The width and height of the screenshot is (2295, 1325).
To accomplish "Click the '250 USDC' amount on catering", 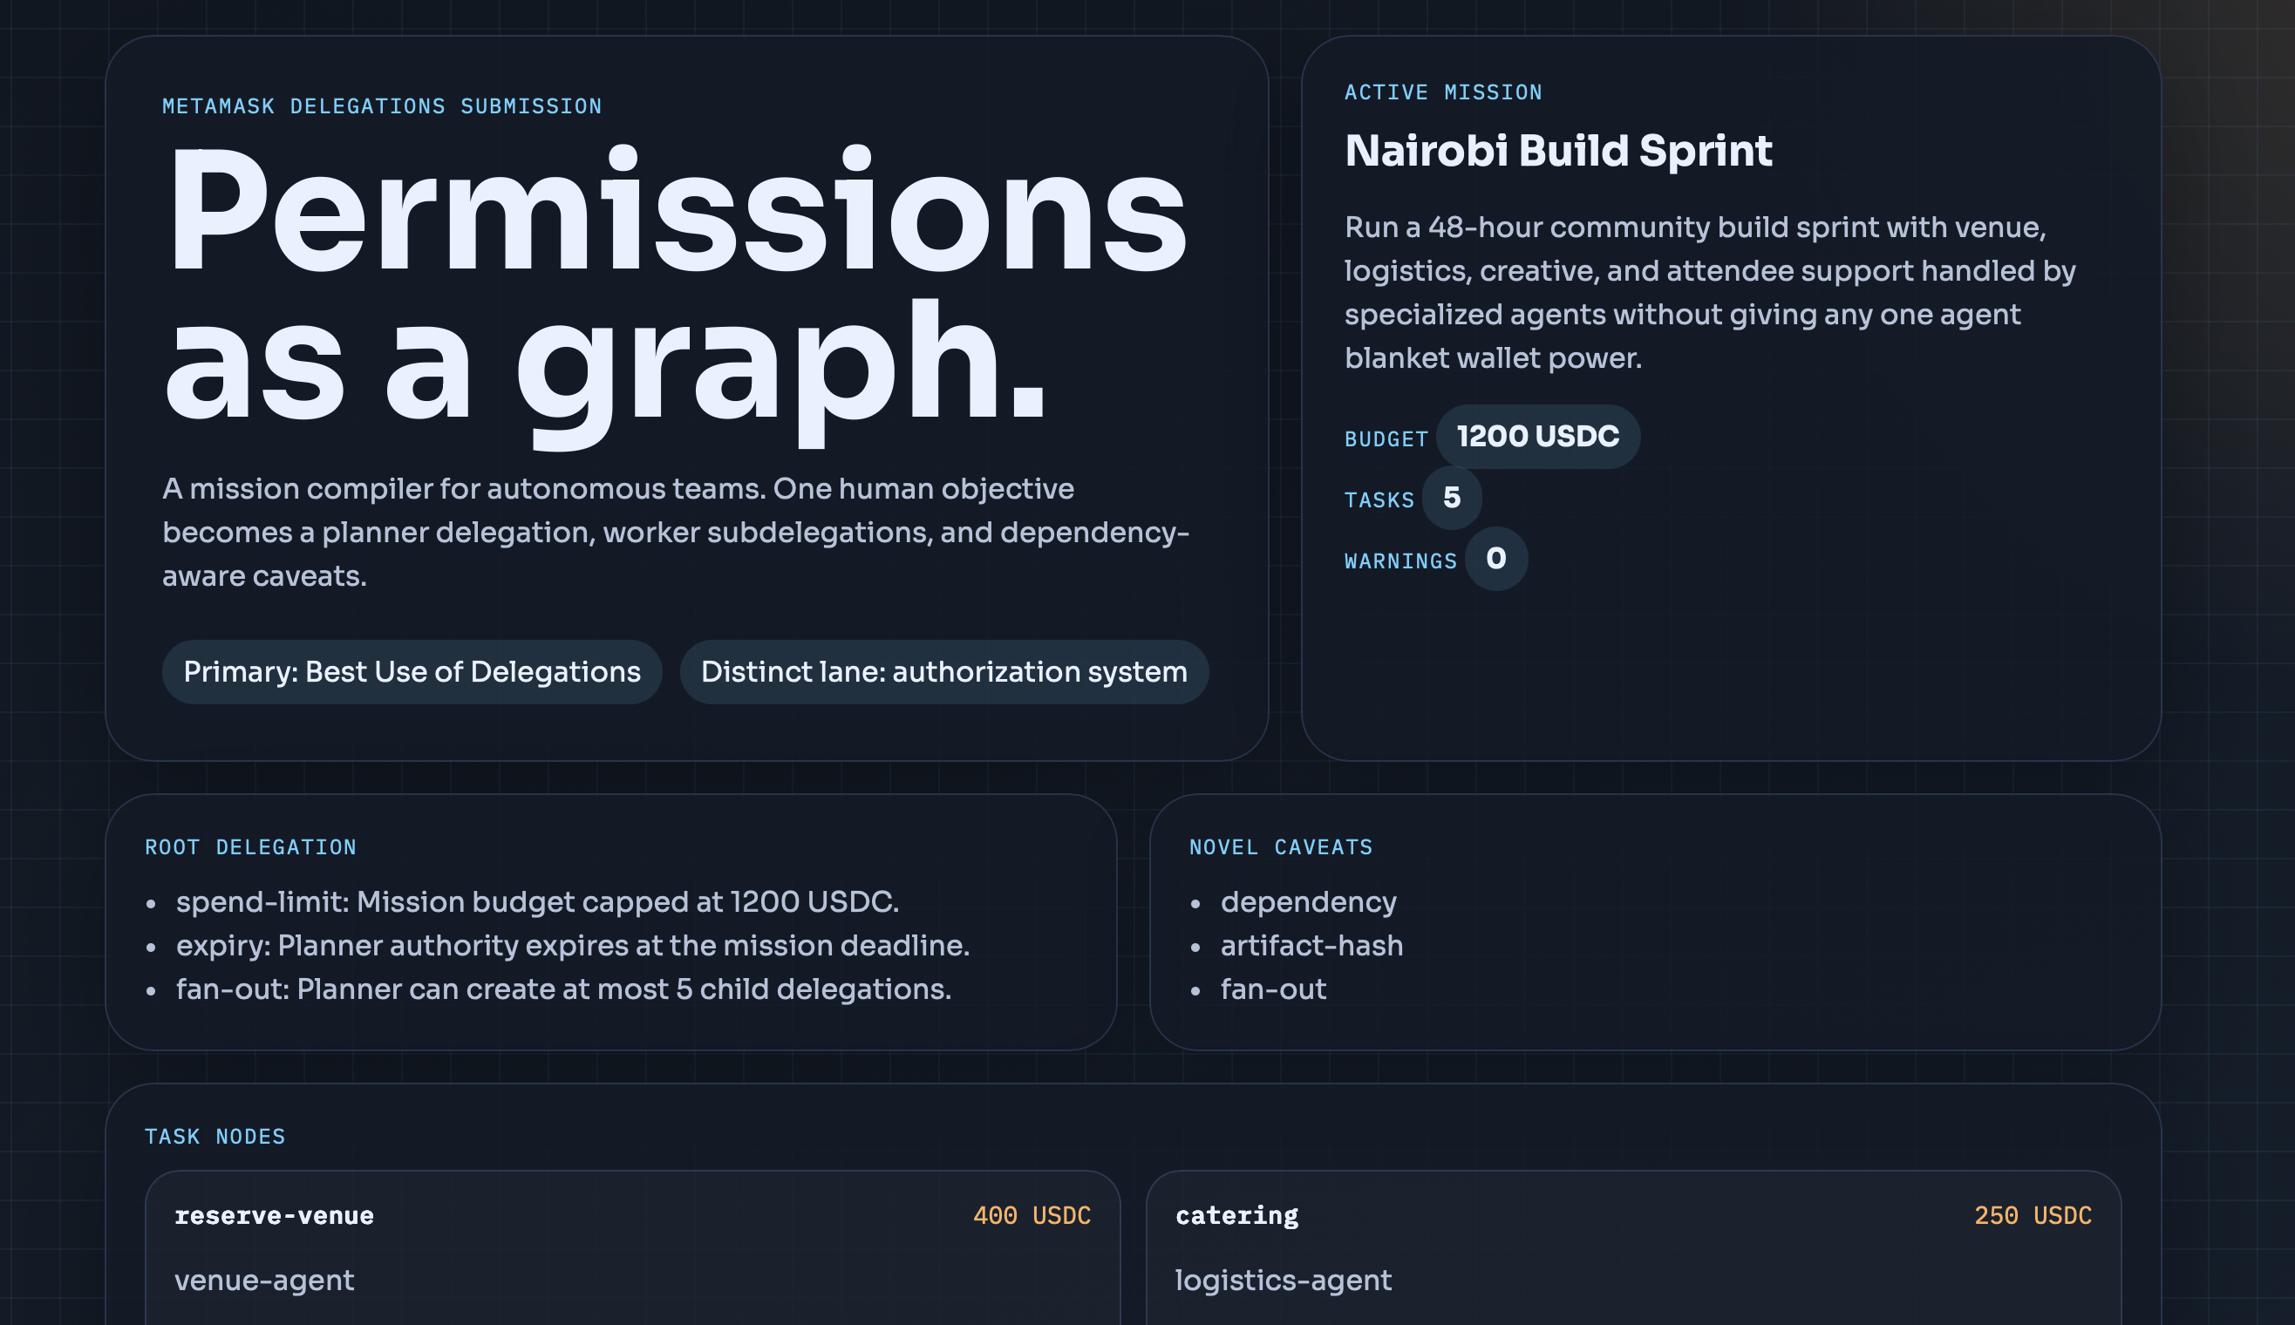I will point(2033,1216).
